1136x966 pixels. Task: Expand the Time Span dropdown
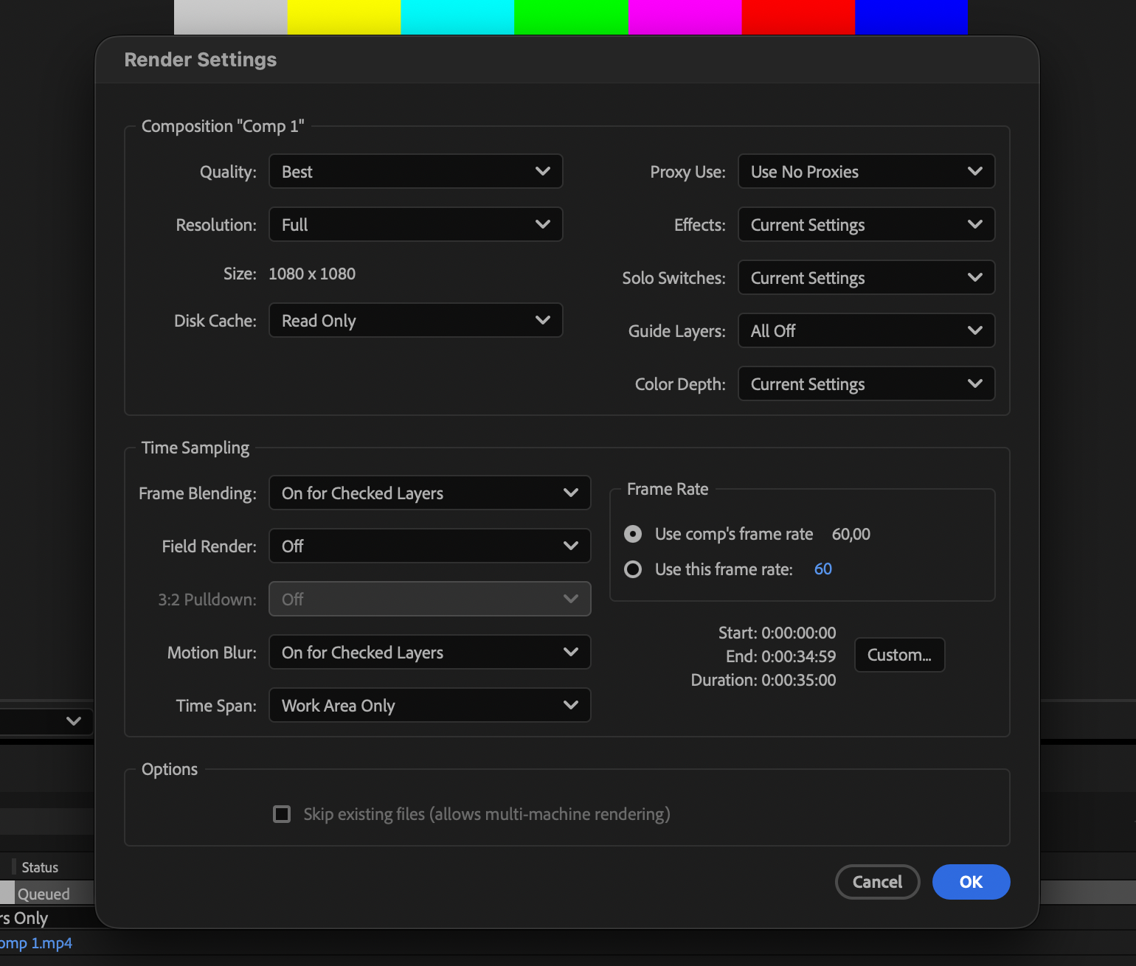coord(430,705)
